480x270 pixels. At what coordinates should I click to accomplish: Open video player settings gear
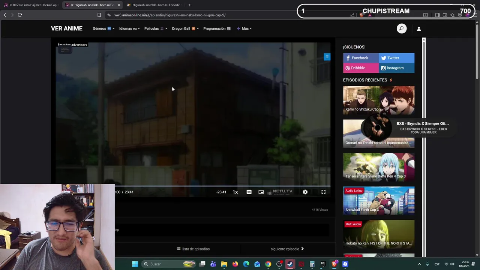point(305,192)
